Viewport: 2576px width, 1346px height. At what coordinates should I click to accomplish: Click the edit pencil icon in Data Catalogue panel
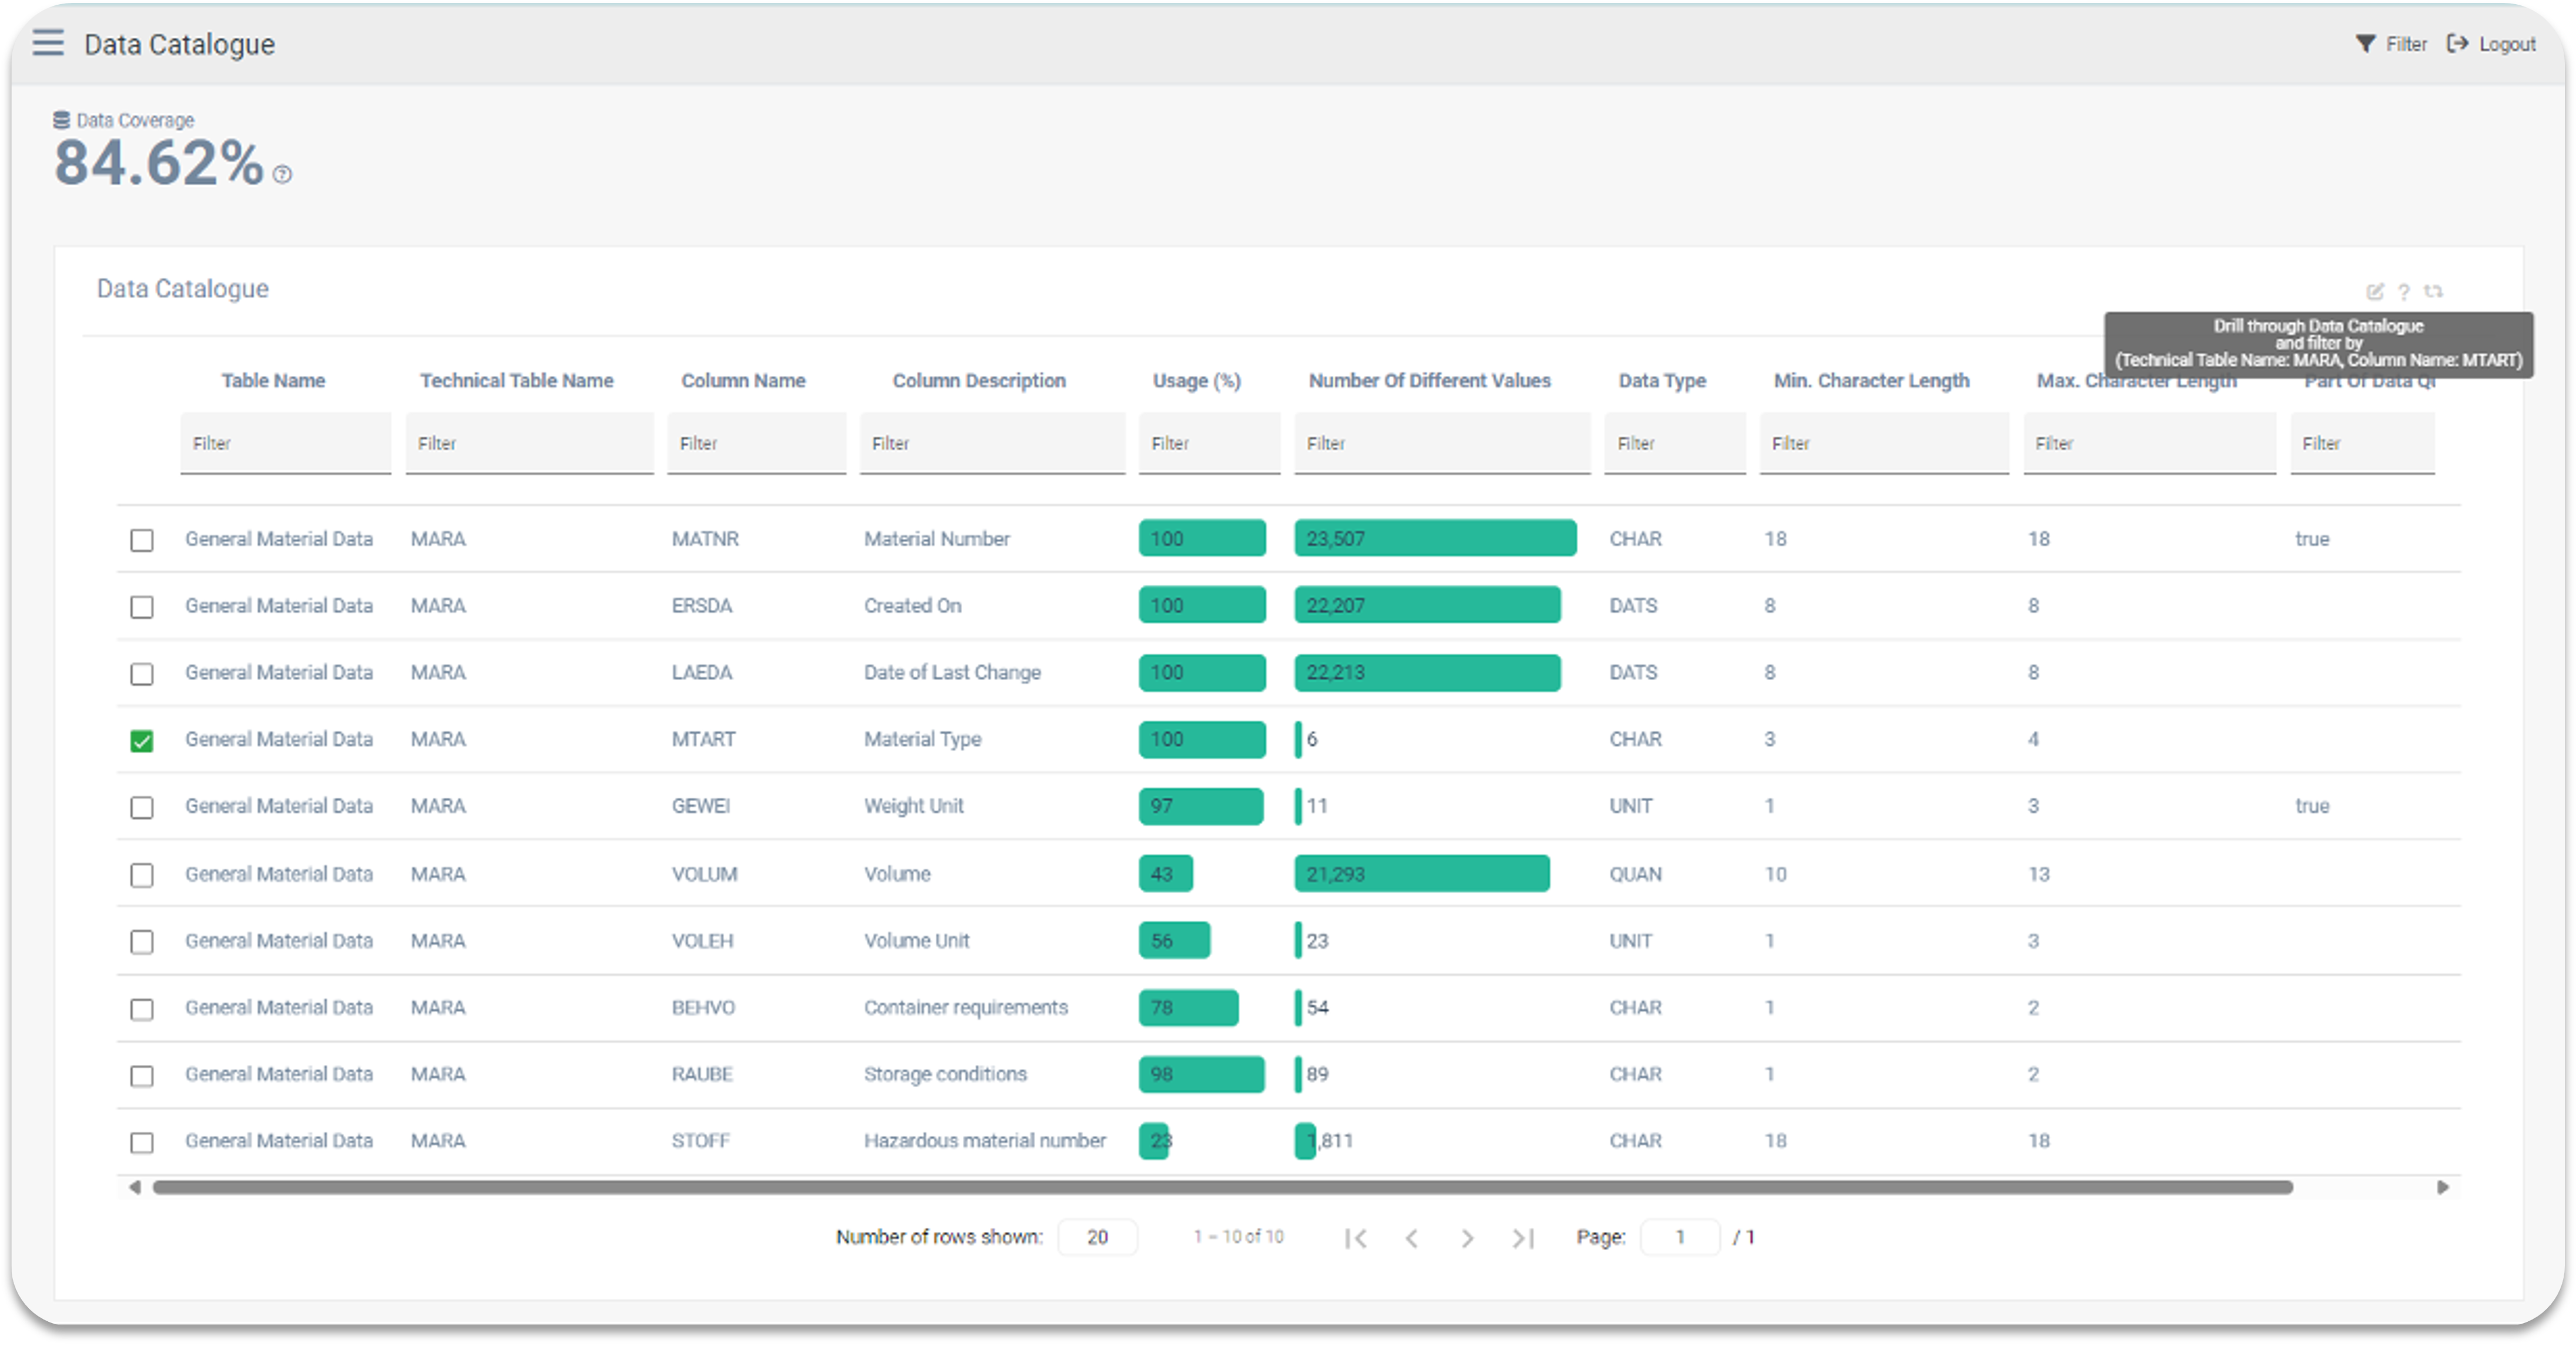(2375, 291)
